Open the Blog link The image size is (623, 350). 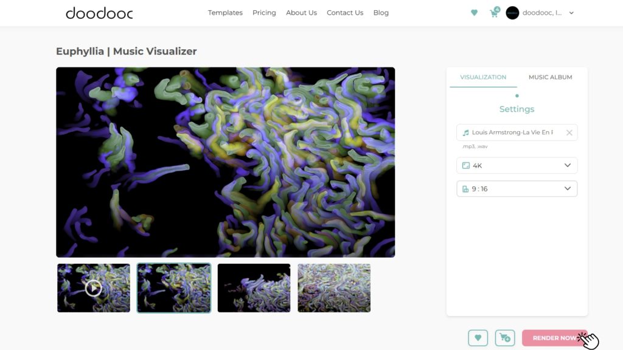(381, 13)
